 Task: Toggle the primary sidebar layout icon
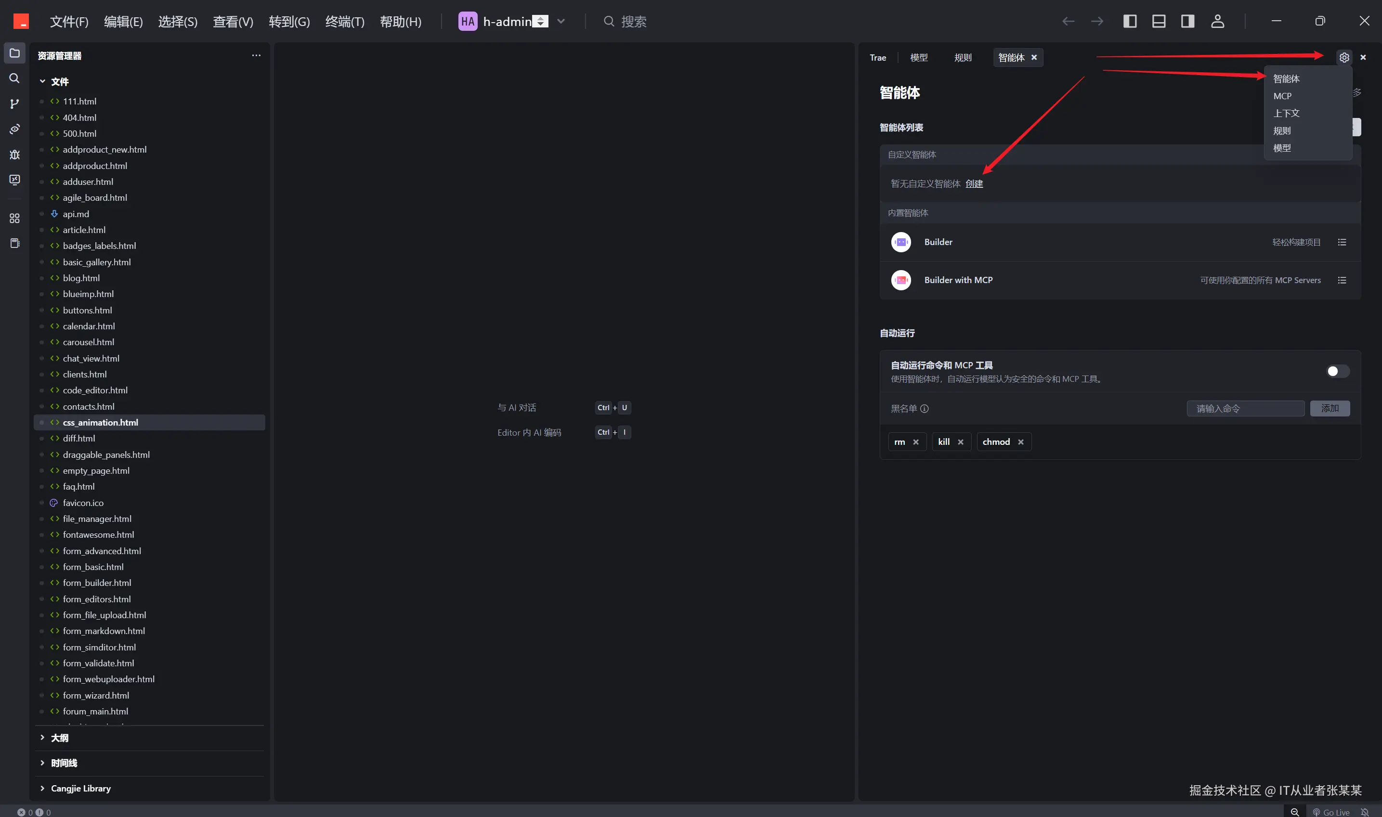(1130, 22)
